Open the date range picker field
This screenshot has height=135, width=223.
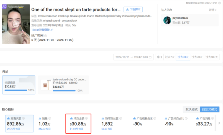tap(133, 57)
